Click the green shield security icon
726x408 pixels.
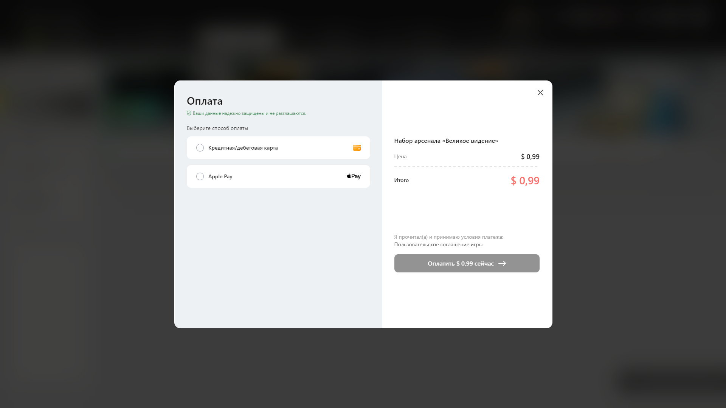pos(189,113)
